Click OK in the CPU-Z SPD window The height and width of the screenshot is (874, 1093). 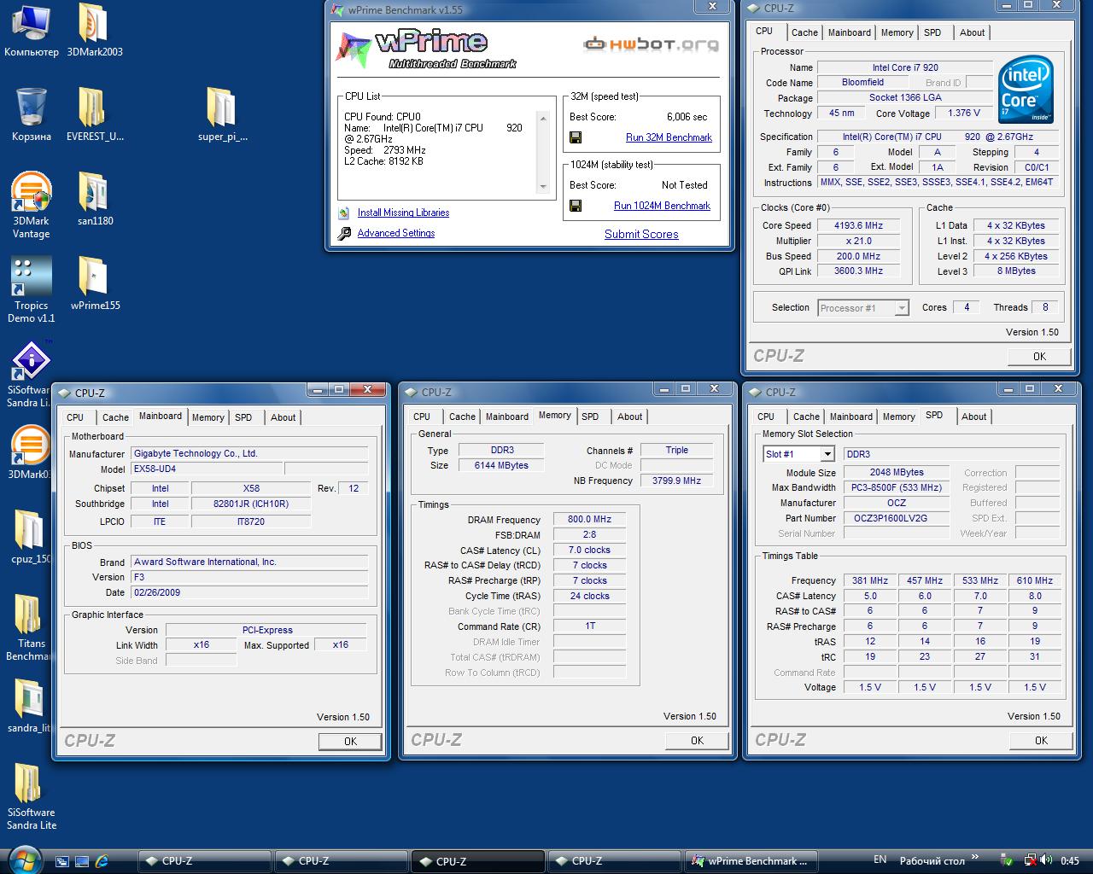pyautogui.click(x=1041, y=740)
